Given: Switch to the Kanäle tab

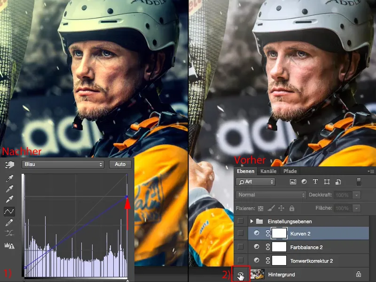Looking at the screenshot, I should tap(268, 171).
